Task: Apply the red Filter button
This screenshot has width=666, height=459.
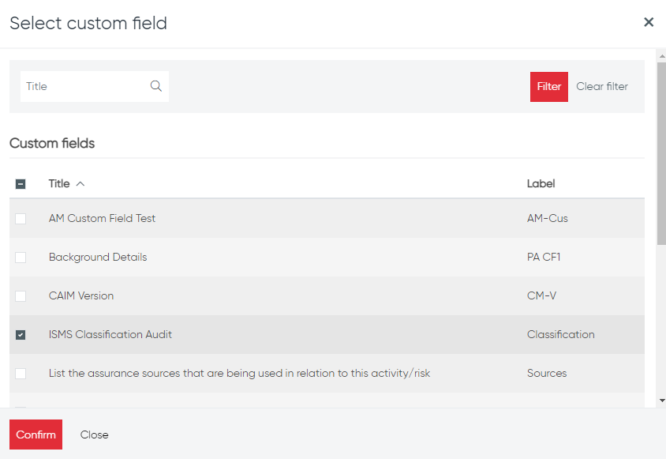Action: pos(548,87)
